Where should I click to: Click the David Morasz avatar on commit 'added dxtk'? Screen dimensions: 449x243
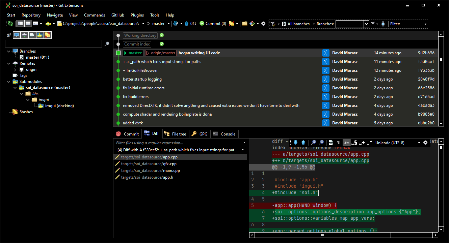(x=325, y=123)
